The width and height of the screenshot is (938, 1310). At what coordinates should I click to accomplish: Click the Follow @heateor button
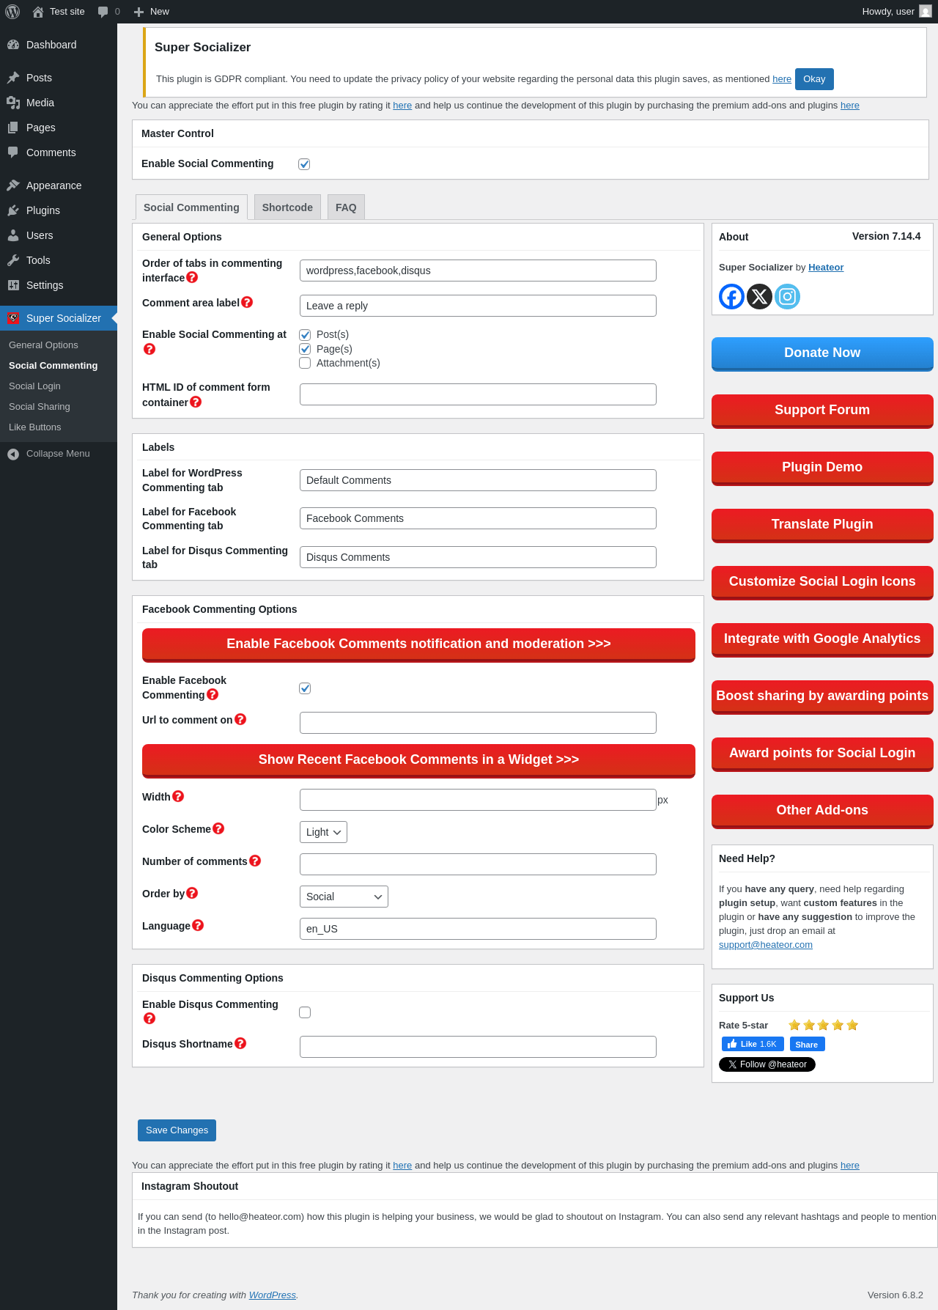coord(767,1064)
